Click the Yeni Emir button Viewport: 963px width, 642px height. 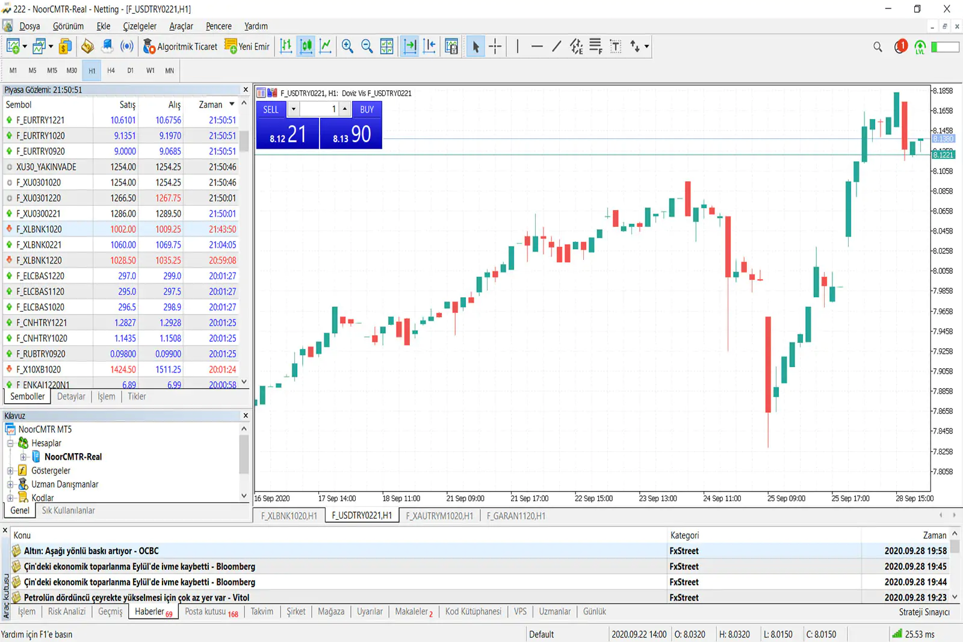[x=247, y=46]
